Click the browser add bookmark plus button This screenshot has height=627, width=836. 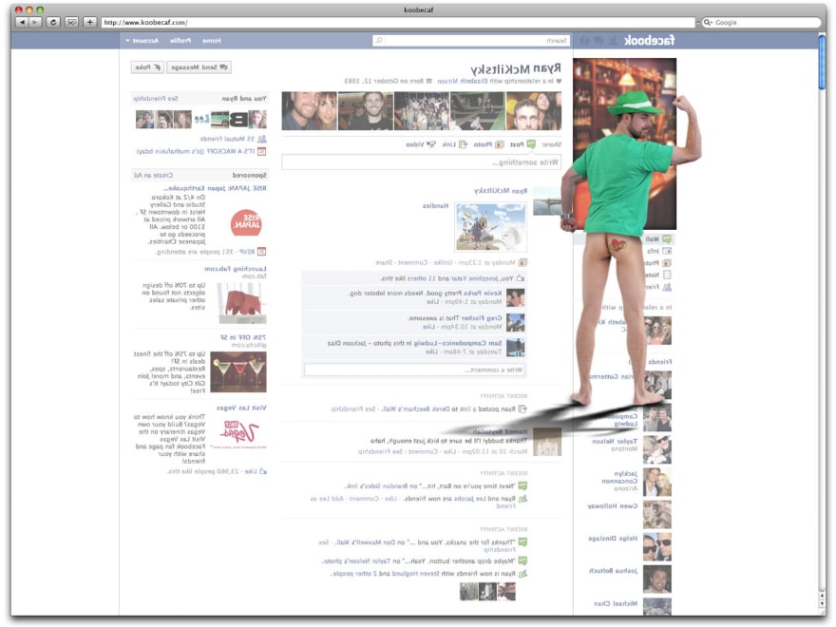pos(89,22)
